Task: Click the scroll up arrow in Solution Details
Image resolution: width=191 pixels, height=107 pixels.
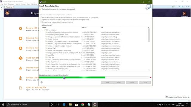Action: [x=149, y=27]
